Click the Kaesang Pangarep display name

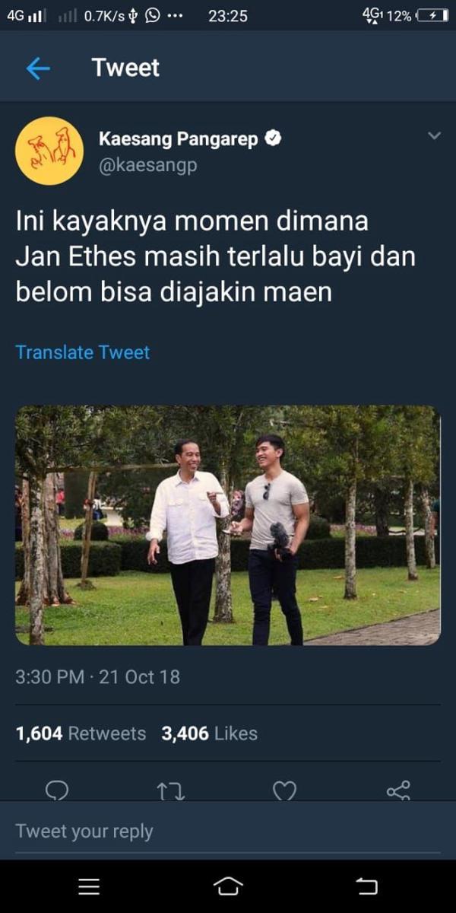[179, 139]
